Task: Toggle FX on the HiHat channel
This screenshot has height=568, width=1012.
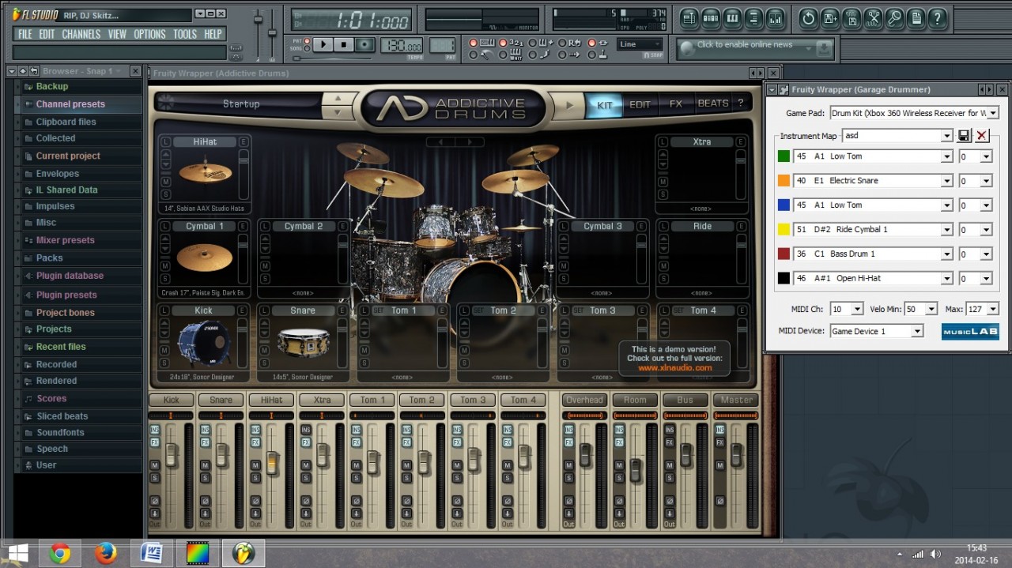Action: tap(255, 442)
